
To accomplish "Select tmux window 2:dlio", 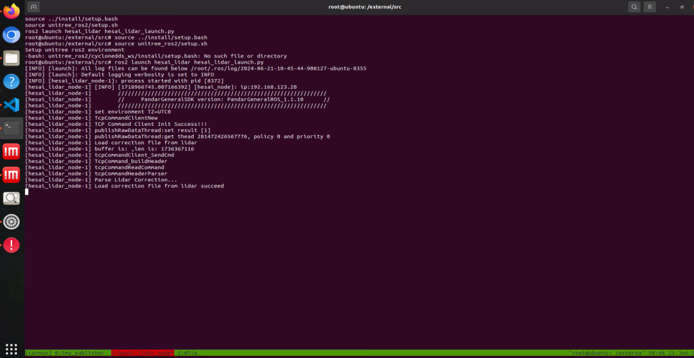I will click(x=187, y=353).
